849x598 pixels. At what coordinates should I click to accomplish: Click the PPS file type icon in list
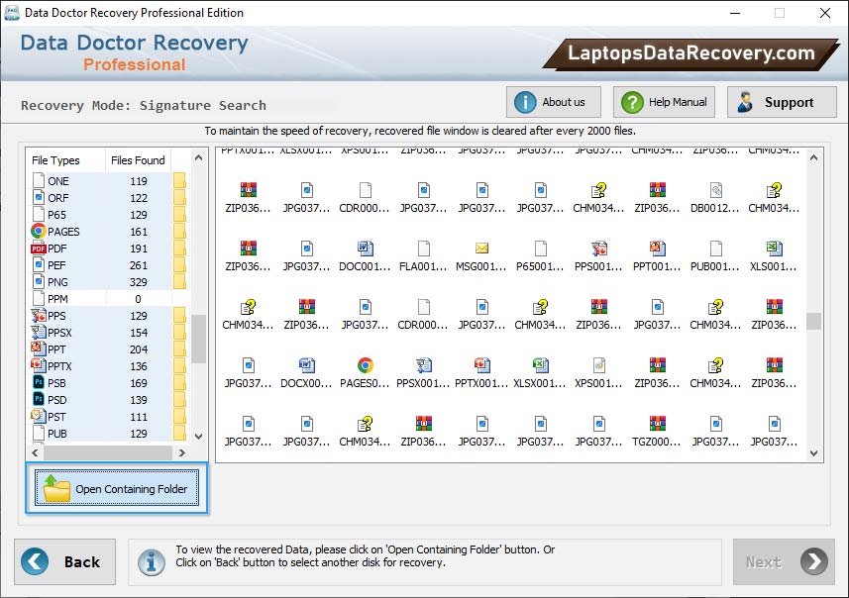[x=38, y=316]
